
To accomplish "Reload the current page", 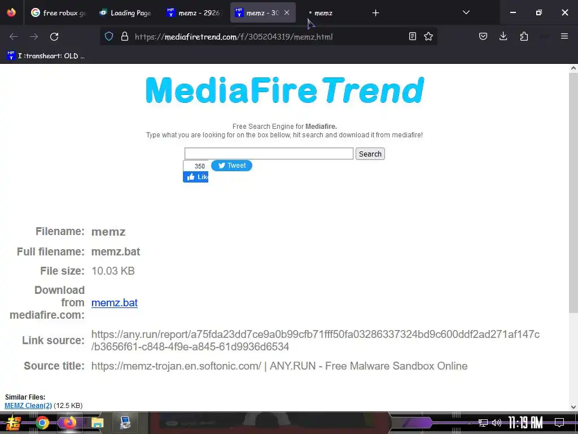I will [54, 37].
